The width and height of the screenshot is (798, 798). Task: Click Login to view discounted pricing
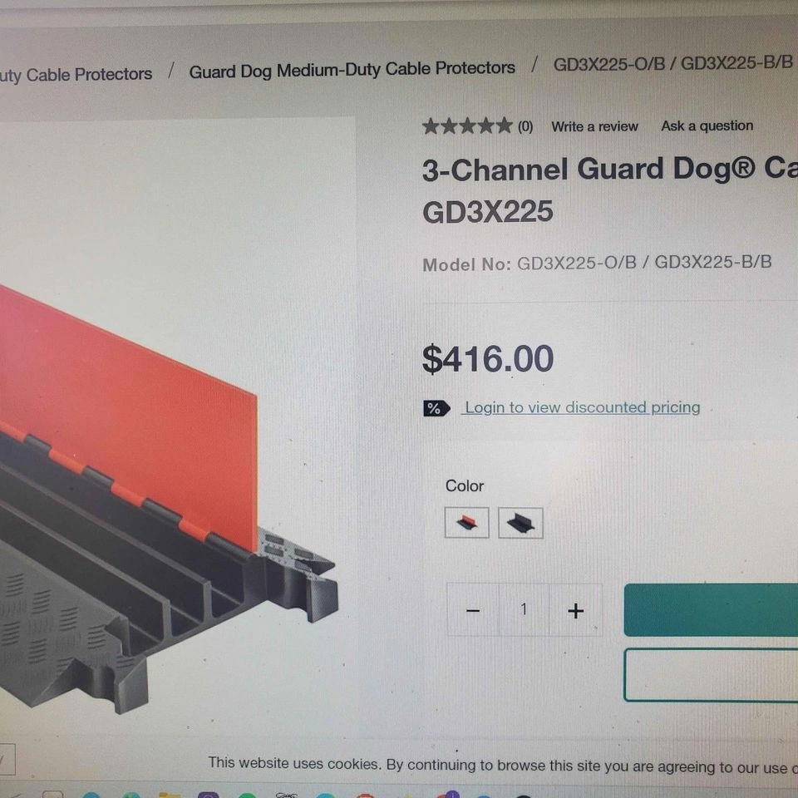click(583, 407)
